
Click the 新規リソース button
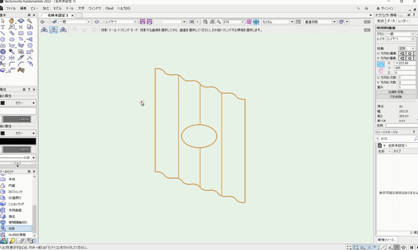coord(387,240)
